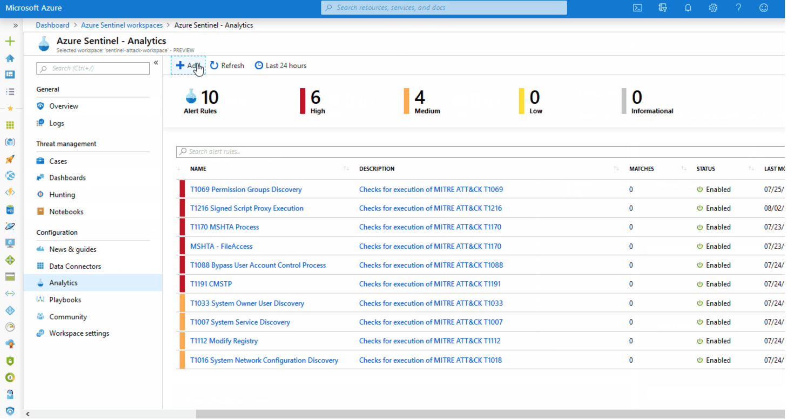Screen dimensions: 794x419
Task: Follow the Dashboard breadcrumb link
Action: 52,25
